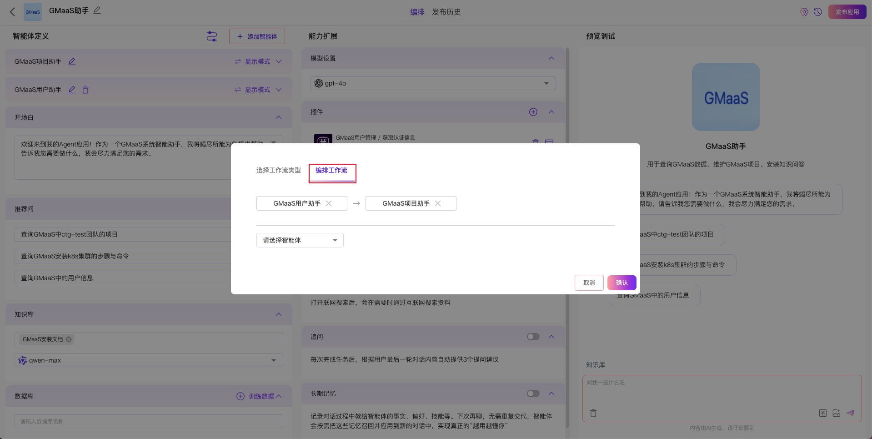Open the settings gear in the top bar
The width and height of the screenshot is (872, 439).
click(804, 12)
